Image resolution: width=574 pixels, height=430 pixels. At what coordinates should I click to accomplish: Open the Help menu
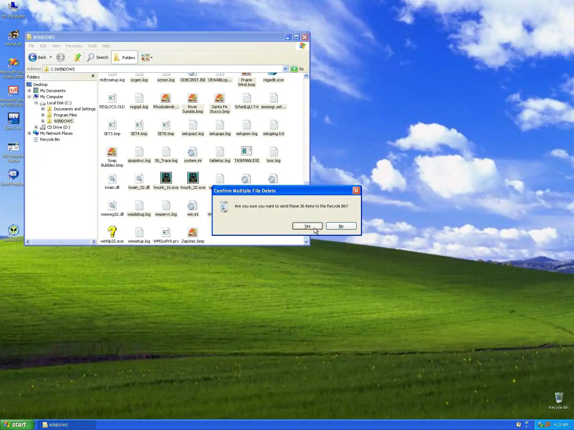(106, 46)
